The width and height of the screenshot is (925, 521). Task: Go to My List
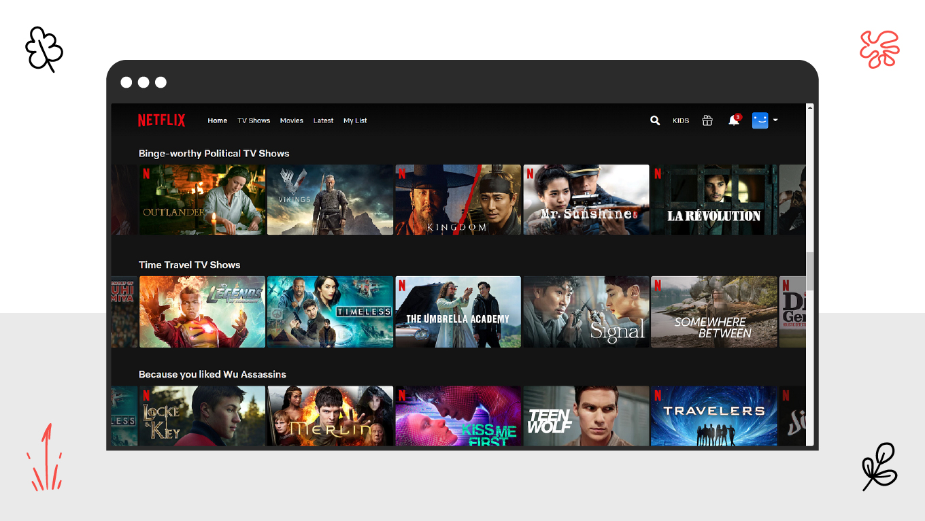click(x=355, y=120)
